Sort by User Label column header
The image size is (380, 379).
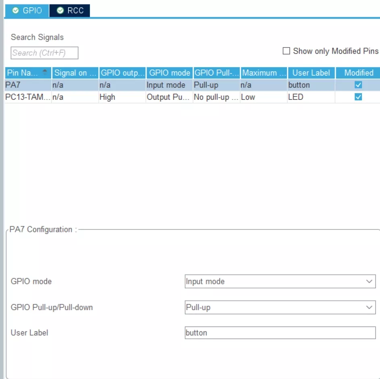tap(311, 73)
